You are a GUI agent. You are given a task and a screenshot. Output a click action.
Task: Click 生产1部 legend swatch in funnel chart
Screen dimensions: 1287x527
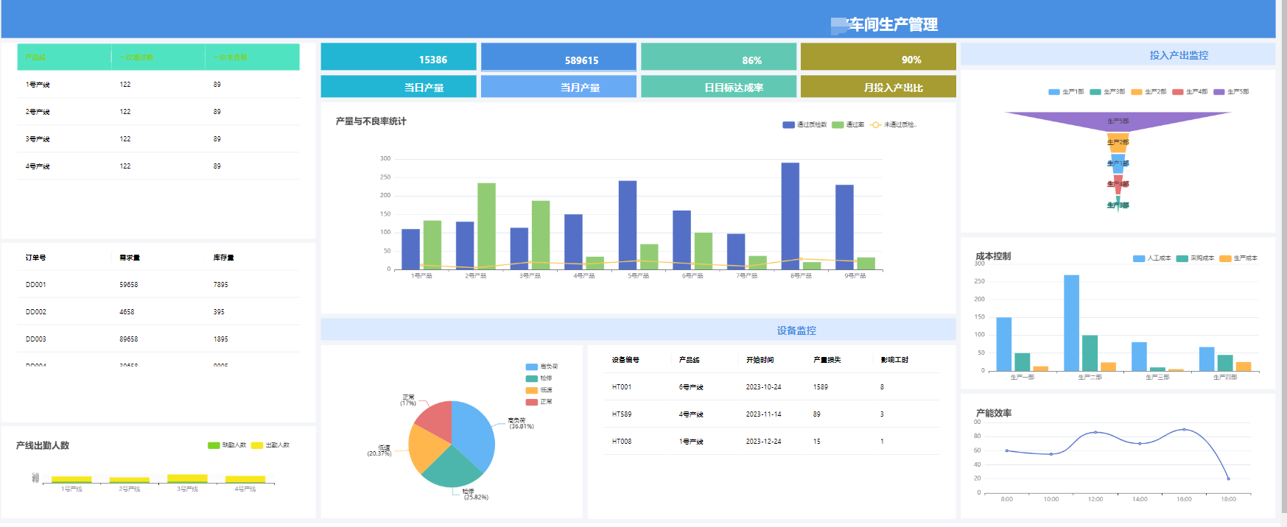click(x=1053, y=92)
